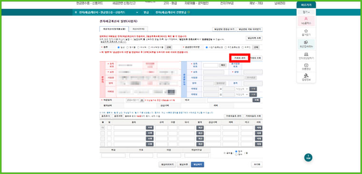This screenshot has height=174, width=362.
Task: Click 조회 button beside 비고 field
Action: pyautogui.click(x=256, y=100)
